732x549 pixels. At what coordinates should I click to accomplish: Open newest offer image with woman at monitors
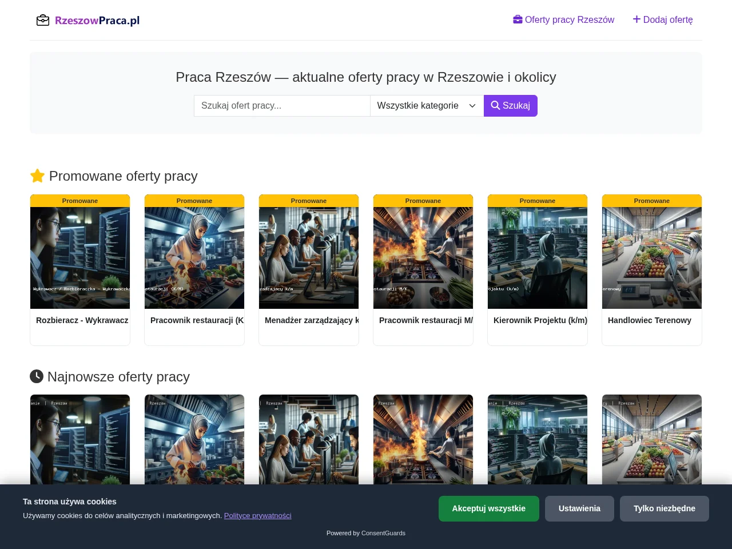coord(80,439)
